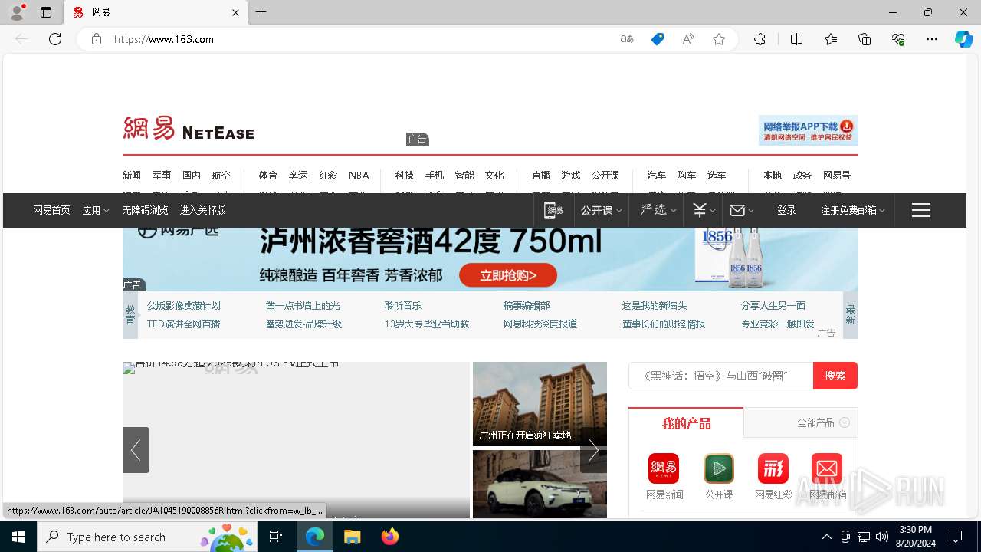Switch to 进入关怀版
Image resolution: width=981 pixels, height=552 pixels.
[203, 210]
